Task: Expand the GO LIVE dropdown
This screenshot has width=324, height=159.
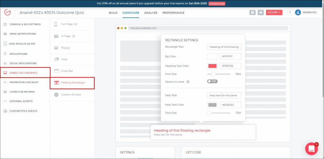Action: (x=274, y=13)
